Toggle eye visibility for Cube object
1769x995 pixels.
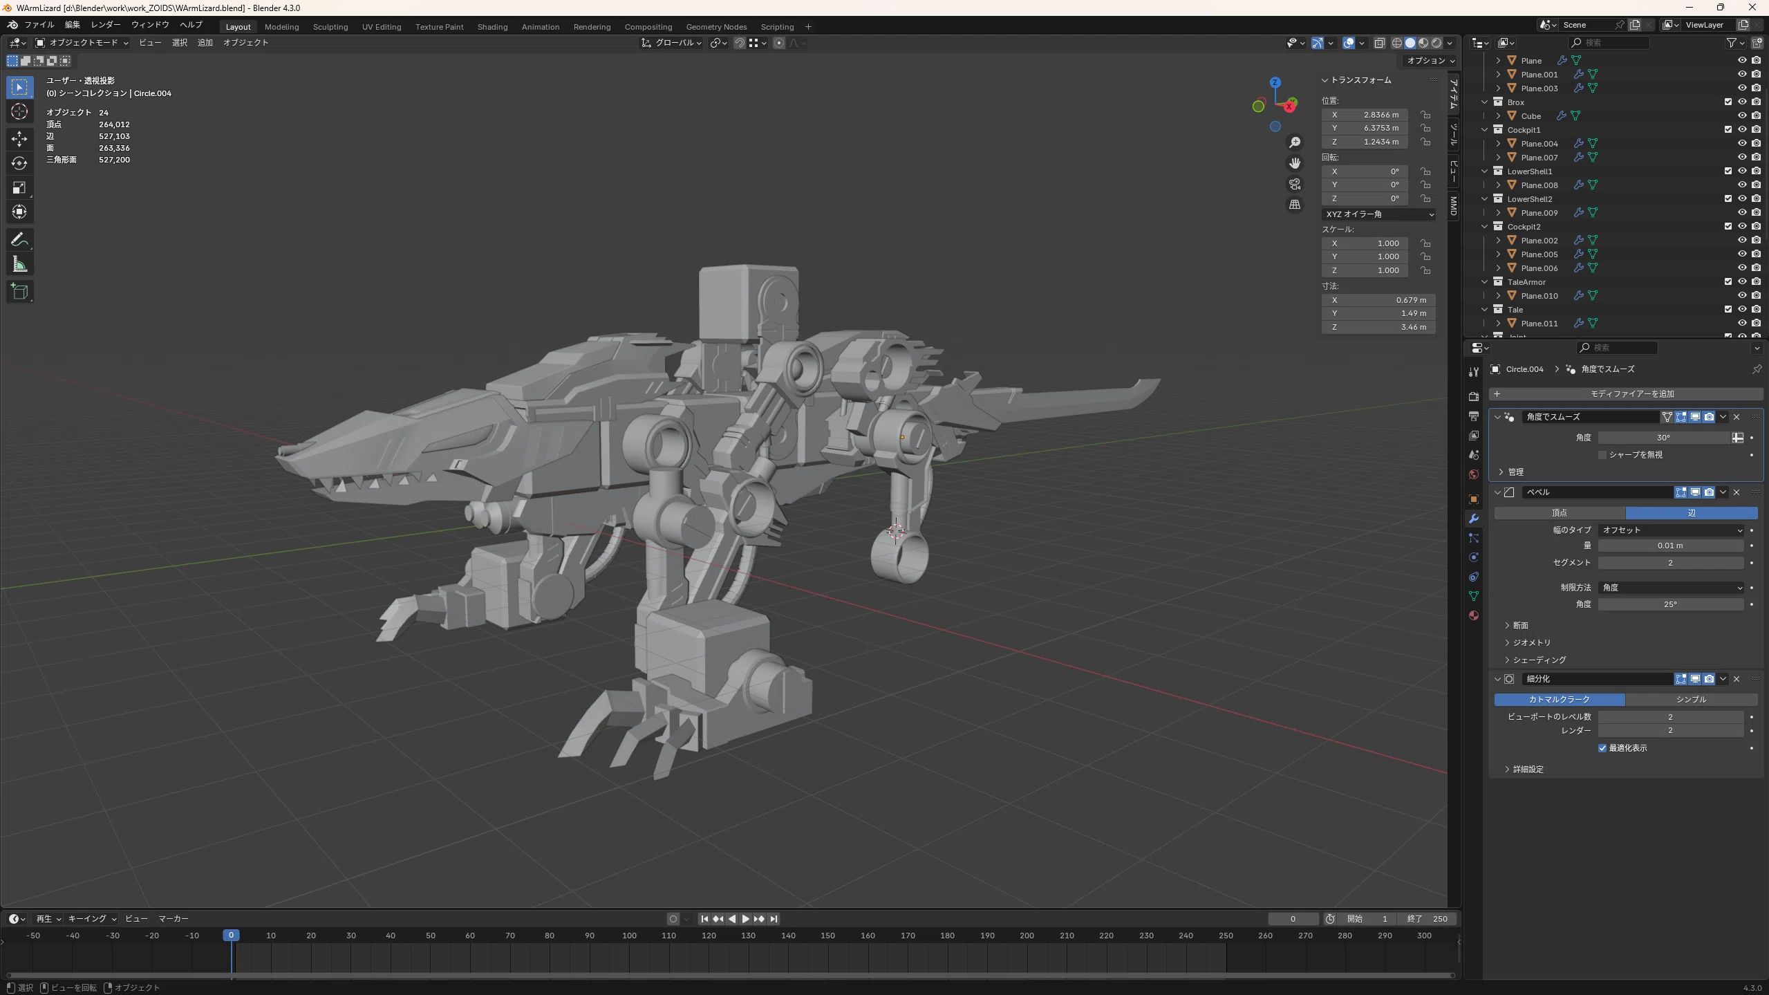1741,115
